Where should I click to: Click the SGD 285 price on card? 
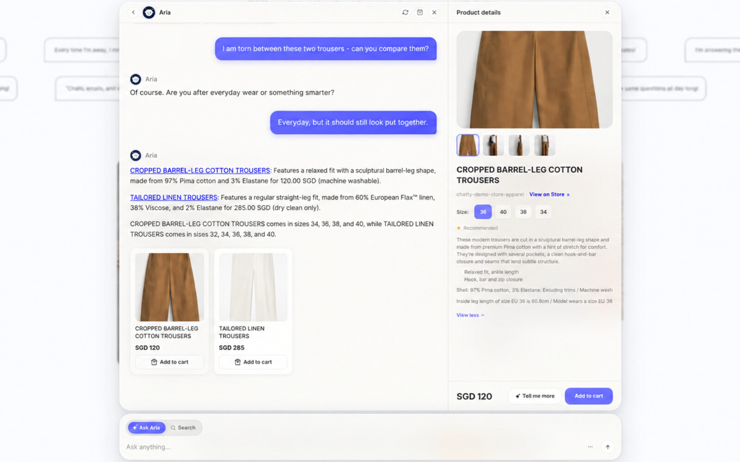pos(232,347)
